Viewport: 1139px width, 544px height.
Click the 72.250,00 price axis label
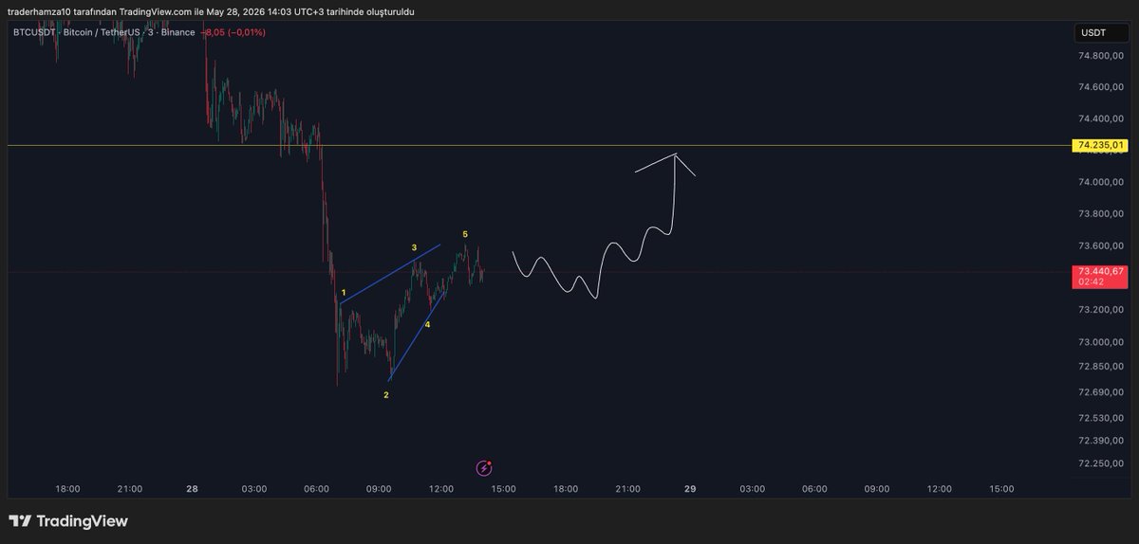click(1101, 462)
